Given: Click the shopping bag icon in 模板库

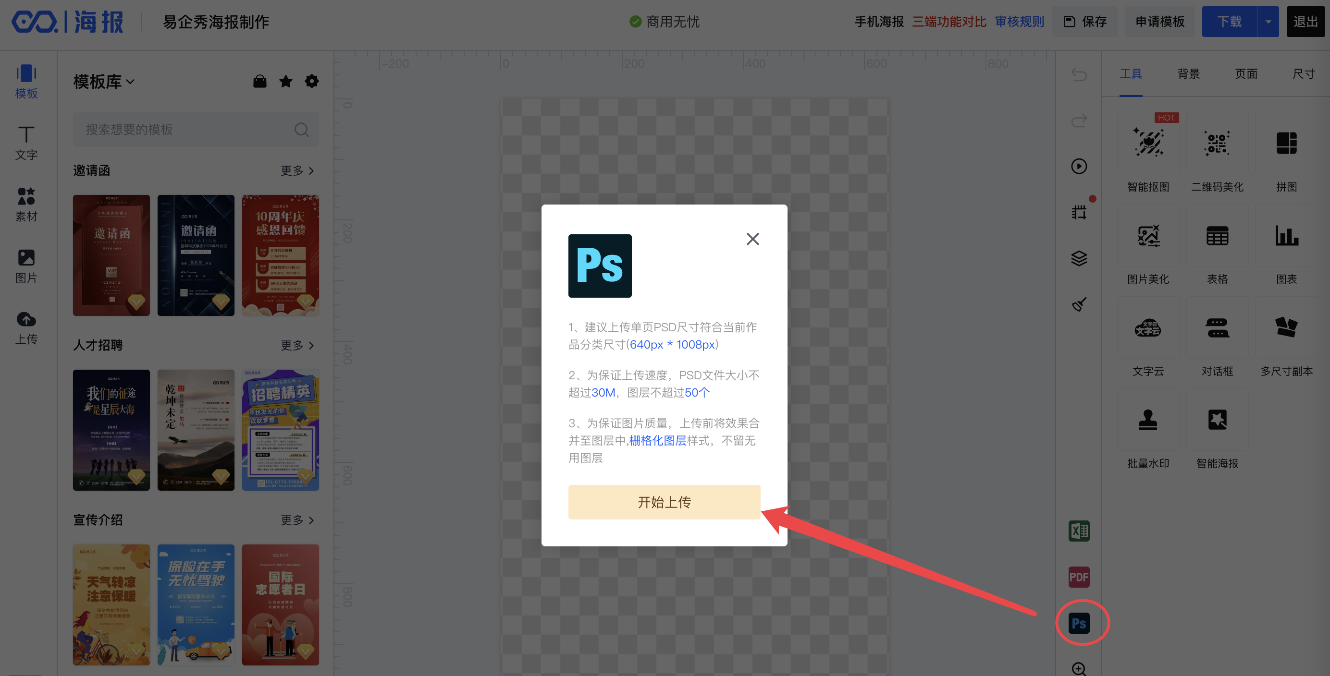Looking at the screenshot, I should click(x=259, y=81).
